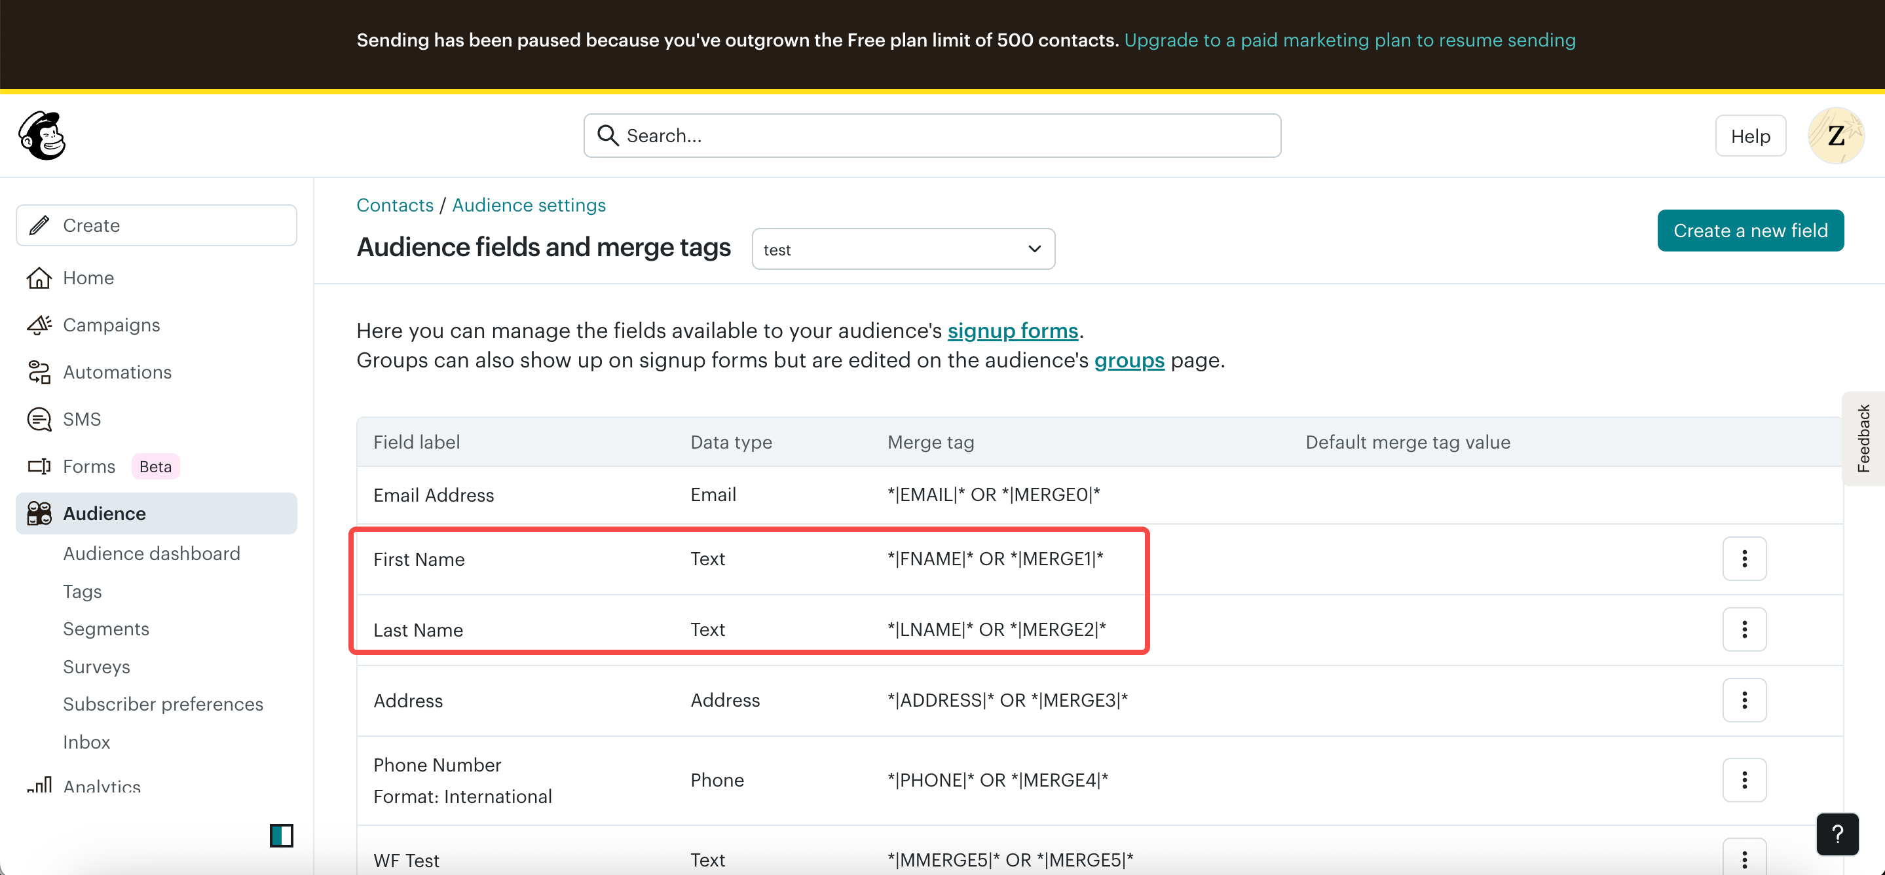Open the round question mark help widget
Screen dimensions: 1885x875
point(1837,834)
